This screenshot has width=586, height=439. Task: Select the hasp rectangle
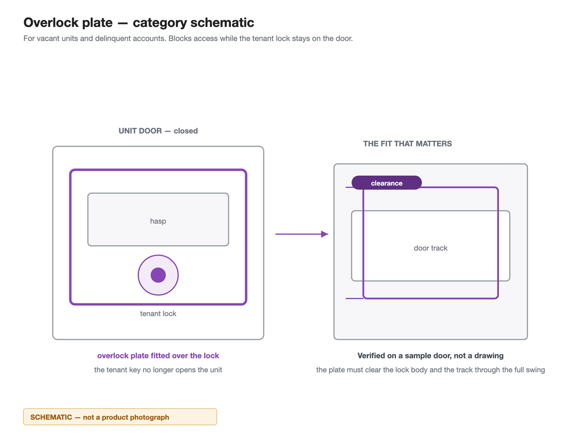pos(158,219)
